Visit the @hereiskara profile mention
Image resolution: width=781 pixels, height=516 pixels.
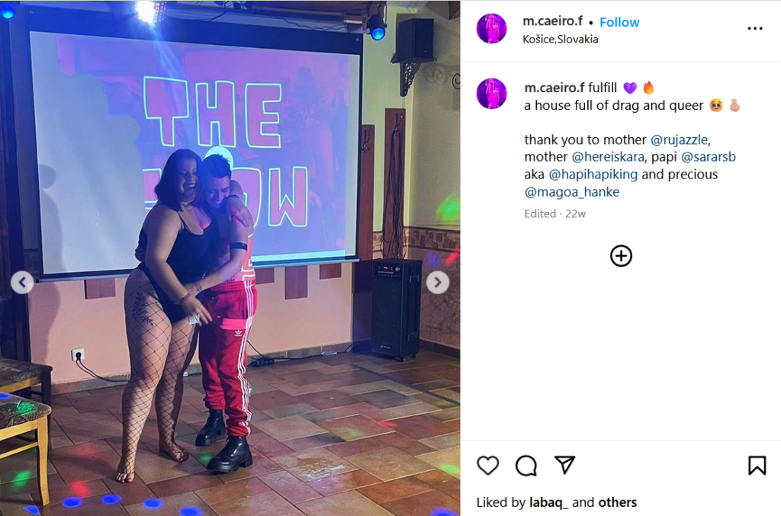[608, 157]
